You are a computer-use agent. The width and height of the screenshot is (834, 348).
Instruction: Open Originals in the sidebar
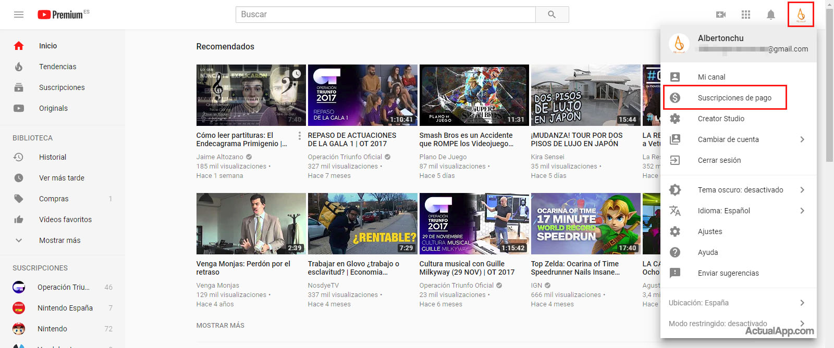coord(63,108)
